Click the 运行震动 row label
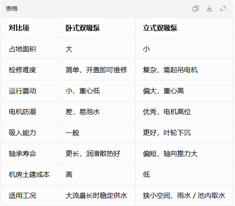Viewport: 235px width, 206px height. (23, 91)
